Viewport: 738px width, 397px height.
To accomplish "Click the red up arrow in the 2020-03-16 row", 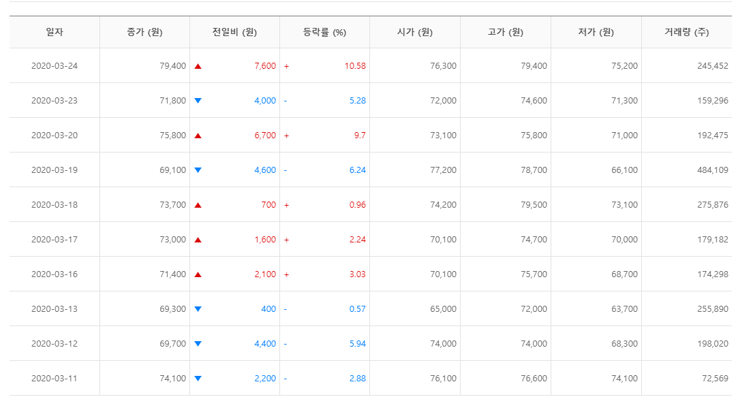I will pyautogui.click(x=198, y=274).
